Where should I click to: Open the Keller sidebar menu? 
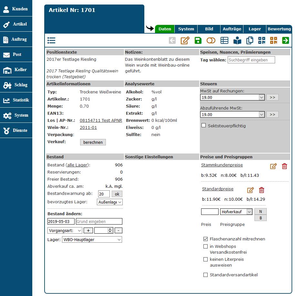[x=16, y=70]
